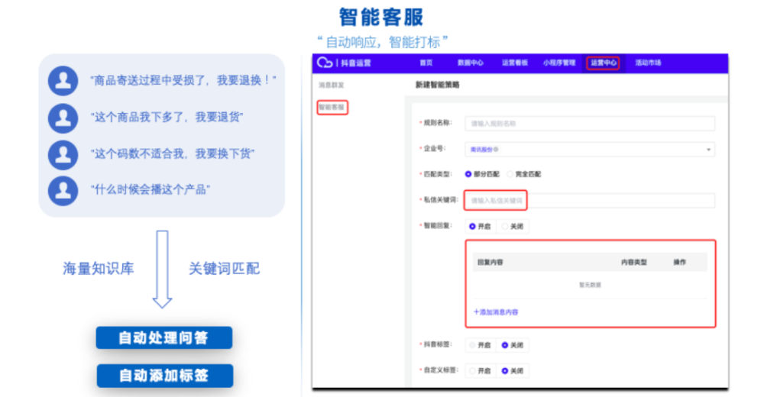Turn 智能回复 off with 关闭 option
Screen dimensions: 764x397
click(505, 227)
